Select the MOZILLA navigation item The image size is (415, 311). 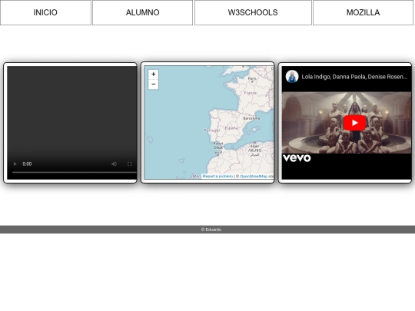tap(363, 12)
